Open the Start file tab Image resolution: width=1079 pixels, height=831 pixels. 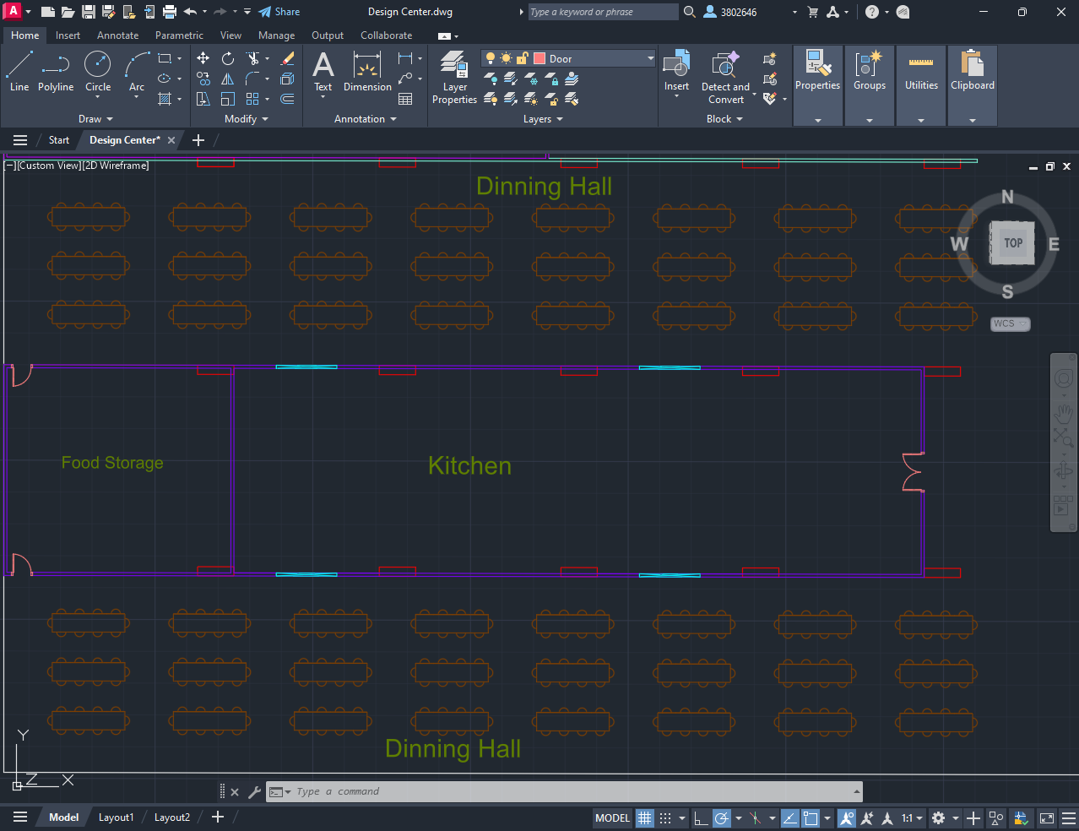pyautogui.click(x=59, y=140)
